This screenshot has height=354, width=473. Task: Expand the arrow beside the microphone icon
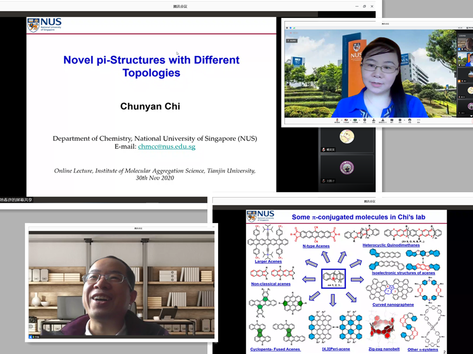342,120
